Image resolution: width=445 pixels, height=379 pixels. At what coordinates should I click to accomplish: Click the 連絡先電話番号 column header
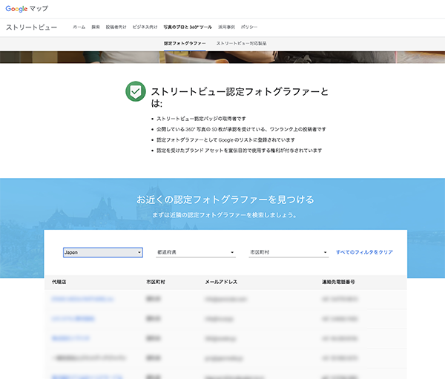tap(338, 282)
